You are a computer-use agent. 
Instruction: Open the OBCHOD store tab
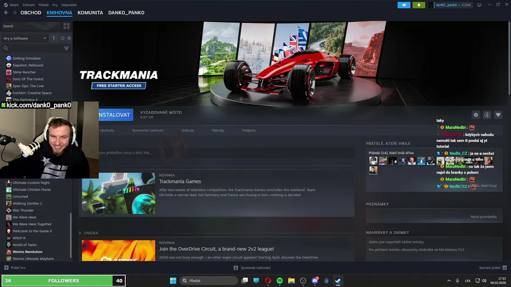(x=31, y=13)
